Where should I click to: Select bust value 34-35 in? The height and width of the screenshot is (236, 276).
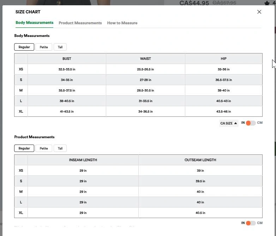67,80
